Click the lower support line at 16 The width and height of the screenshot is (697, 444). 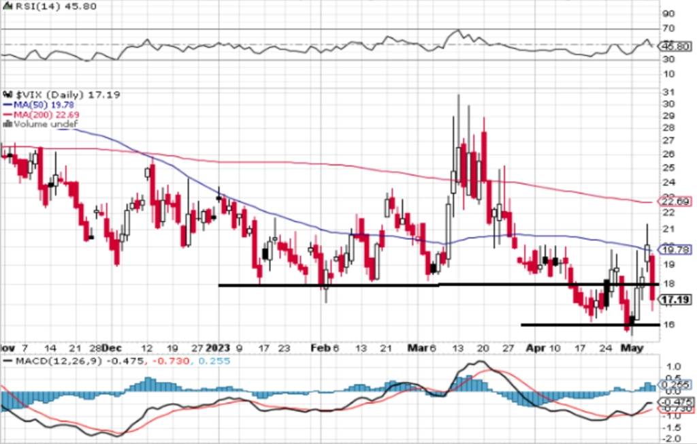[590, 325]
